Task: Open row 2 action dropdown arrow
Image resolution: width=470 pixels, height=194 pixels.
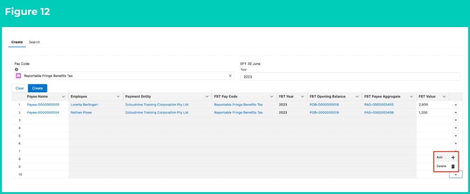Action: click(456, 112)
